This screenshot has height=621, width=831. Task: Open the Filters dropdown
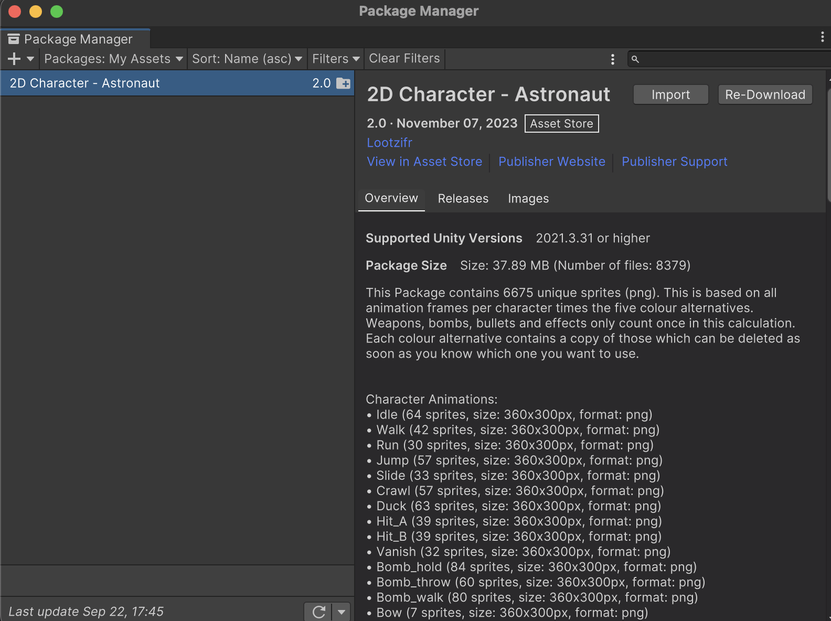336,59
